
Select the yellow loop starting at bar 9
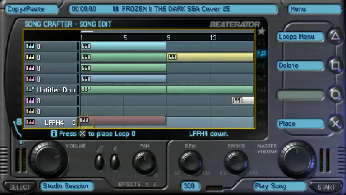tap(210, 57)
